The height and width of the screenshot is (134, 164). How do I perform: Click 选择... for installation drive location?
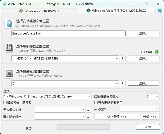click(143, 83)
